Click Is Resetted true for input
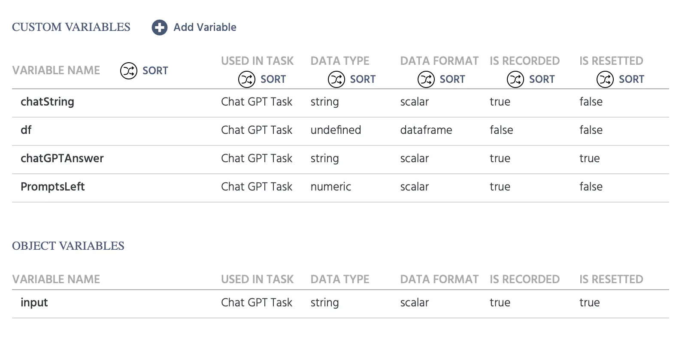 pyautogui.click(x=590, y=303)
